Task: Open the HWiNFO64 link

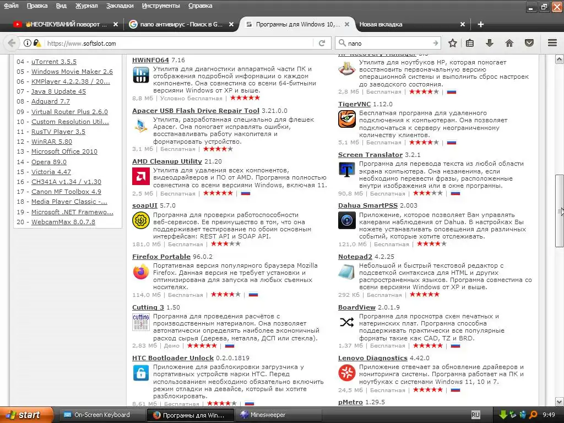Action: coord(150,60)
